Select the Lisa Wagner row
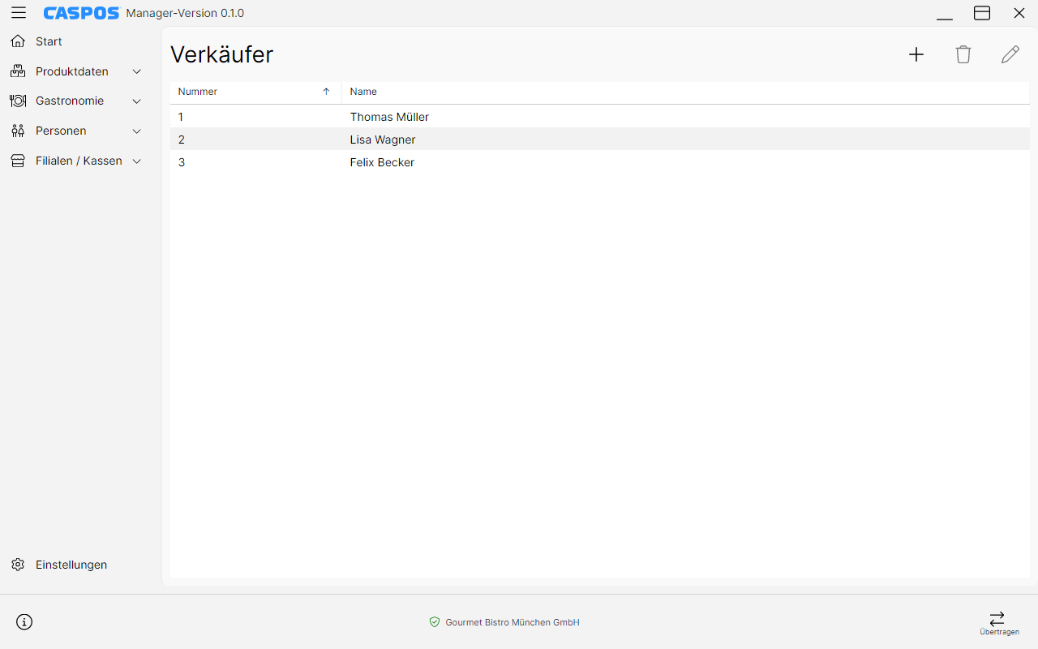Screen dimensions: 1038x649 600,140
